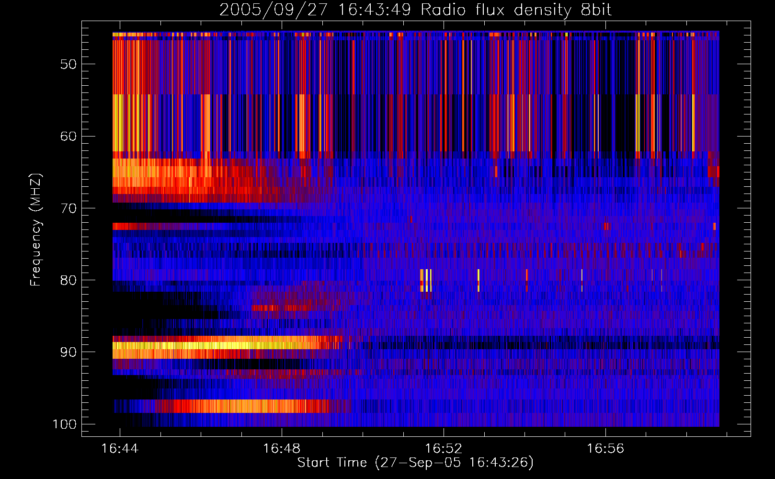775x479 pixels.
Task: Select the 80 frequency tick label
Action: coord(68,280)
